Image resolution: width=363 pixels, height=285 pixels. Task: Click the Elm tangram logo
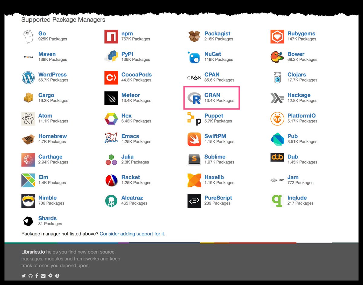point(28,180)
